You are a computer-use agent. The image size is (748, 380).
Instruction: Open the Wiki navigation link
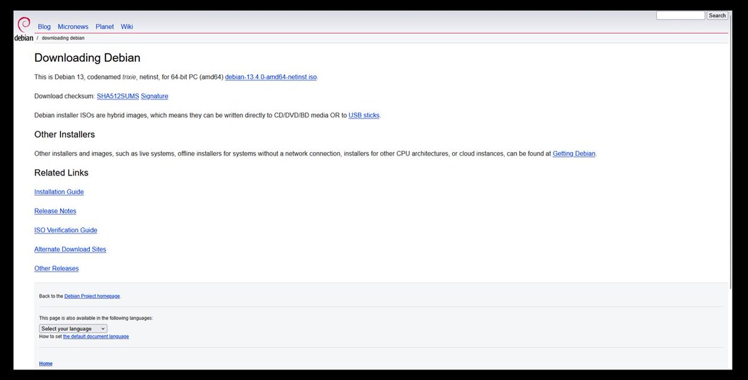click(x=127, y=27)
